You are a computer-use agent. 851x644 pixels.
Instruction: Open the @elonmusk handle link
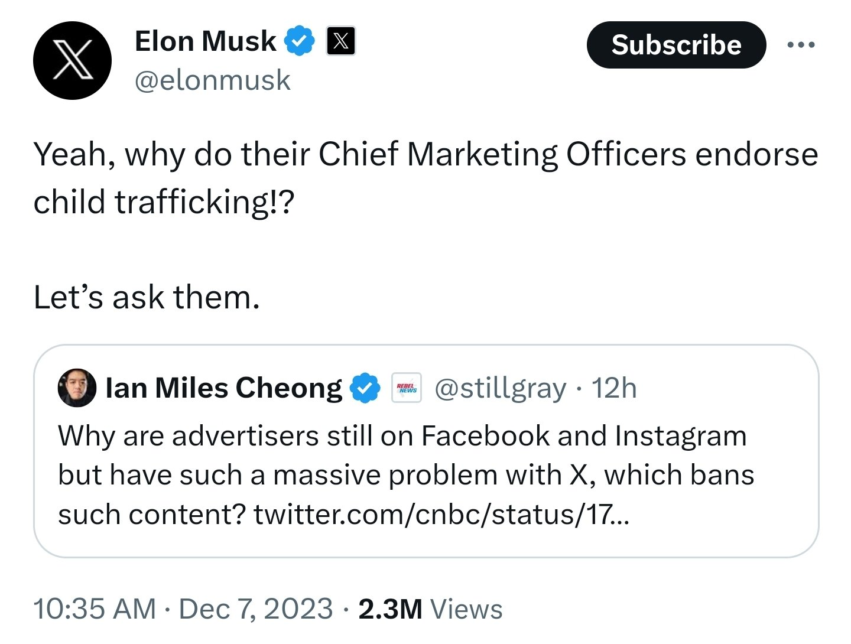[x=213, y=80]
